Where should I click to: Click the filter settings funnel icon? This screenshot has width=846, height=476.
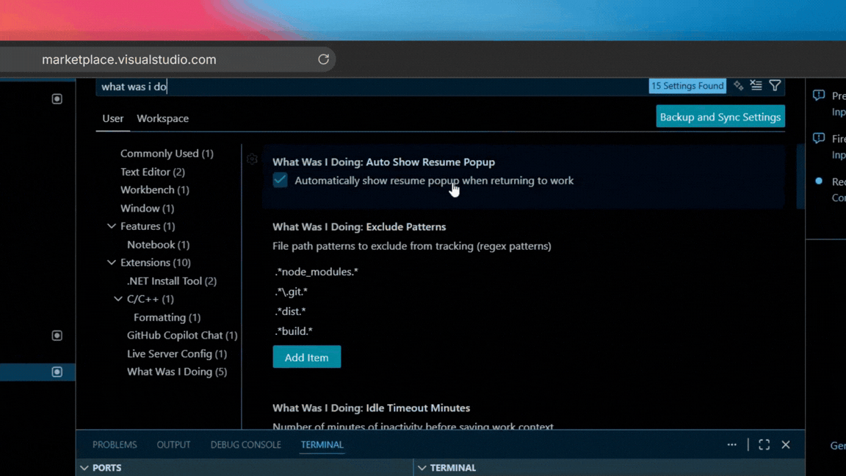point(775,86)
